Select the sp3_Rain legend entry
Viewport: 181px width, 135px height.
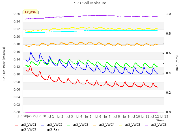click(x=51, y=130)
